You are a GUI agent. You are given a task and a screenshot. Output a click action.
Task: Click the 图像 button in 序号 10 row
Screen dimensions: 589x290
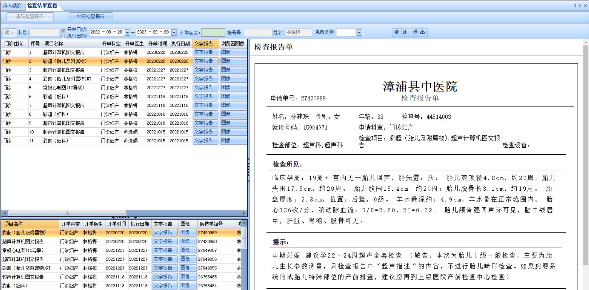pyautogui.click(x=233, y=132)
